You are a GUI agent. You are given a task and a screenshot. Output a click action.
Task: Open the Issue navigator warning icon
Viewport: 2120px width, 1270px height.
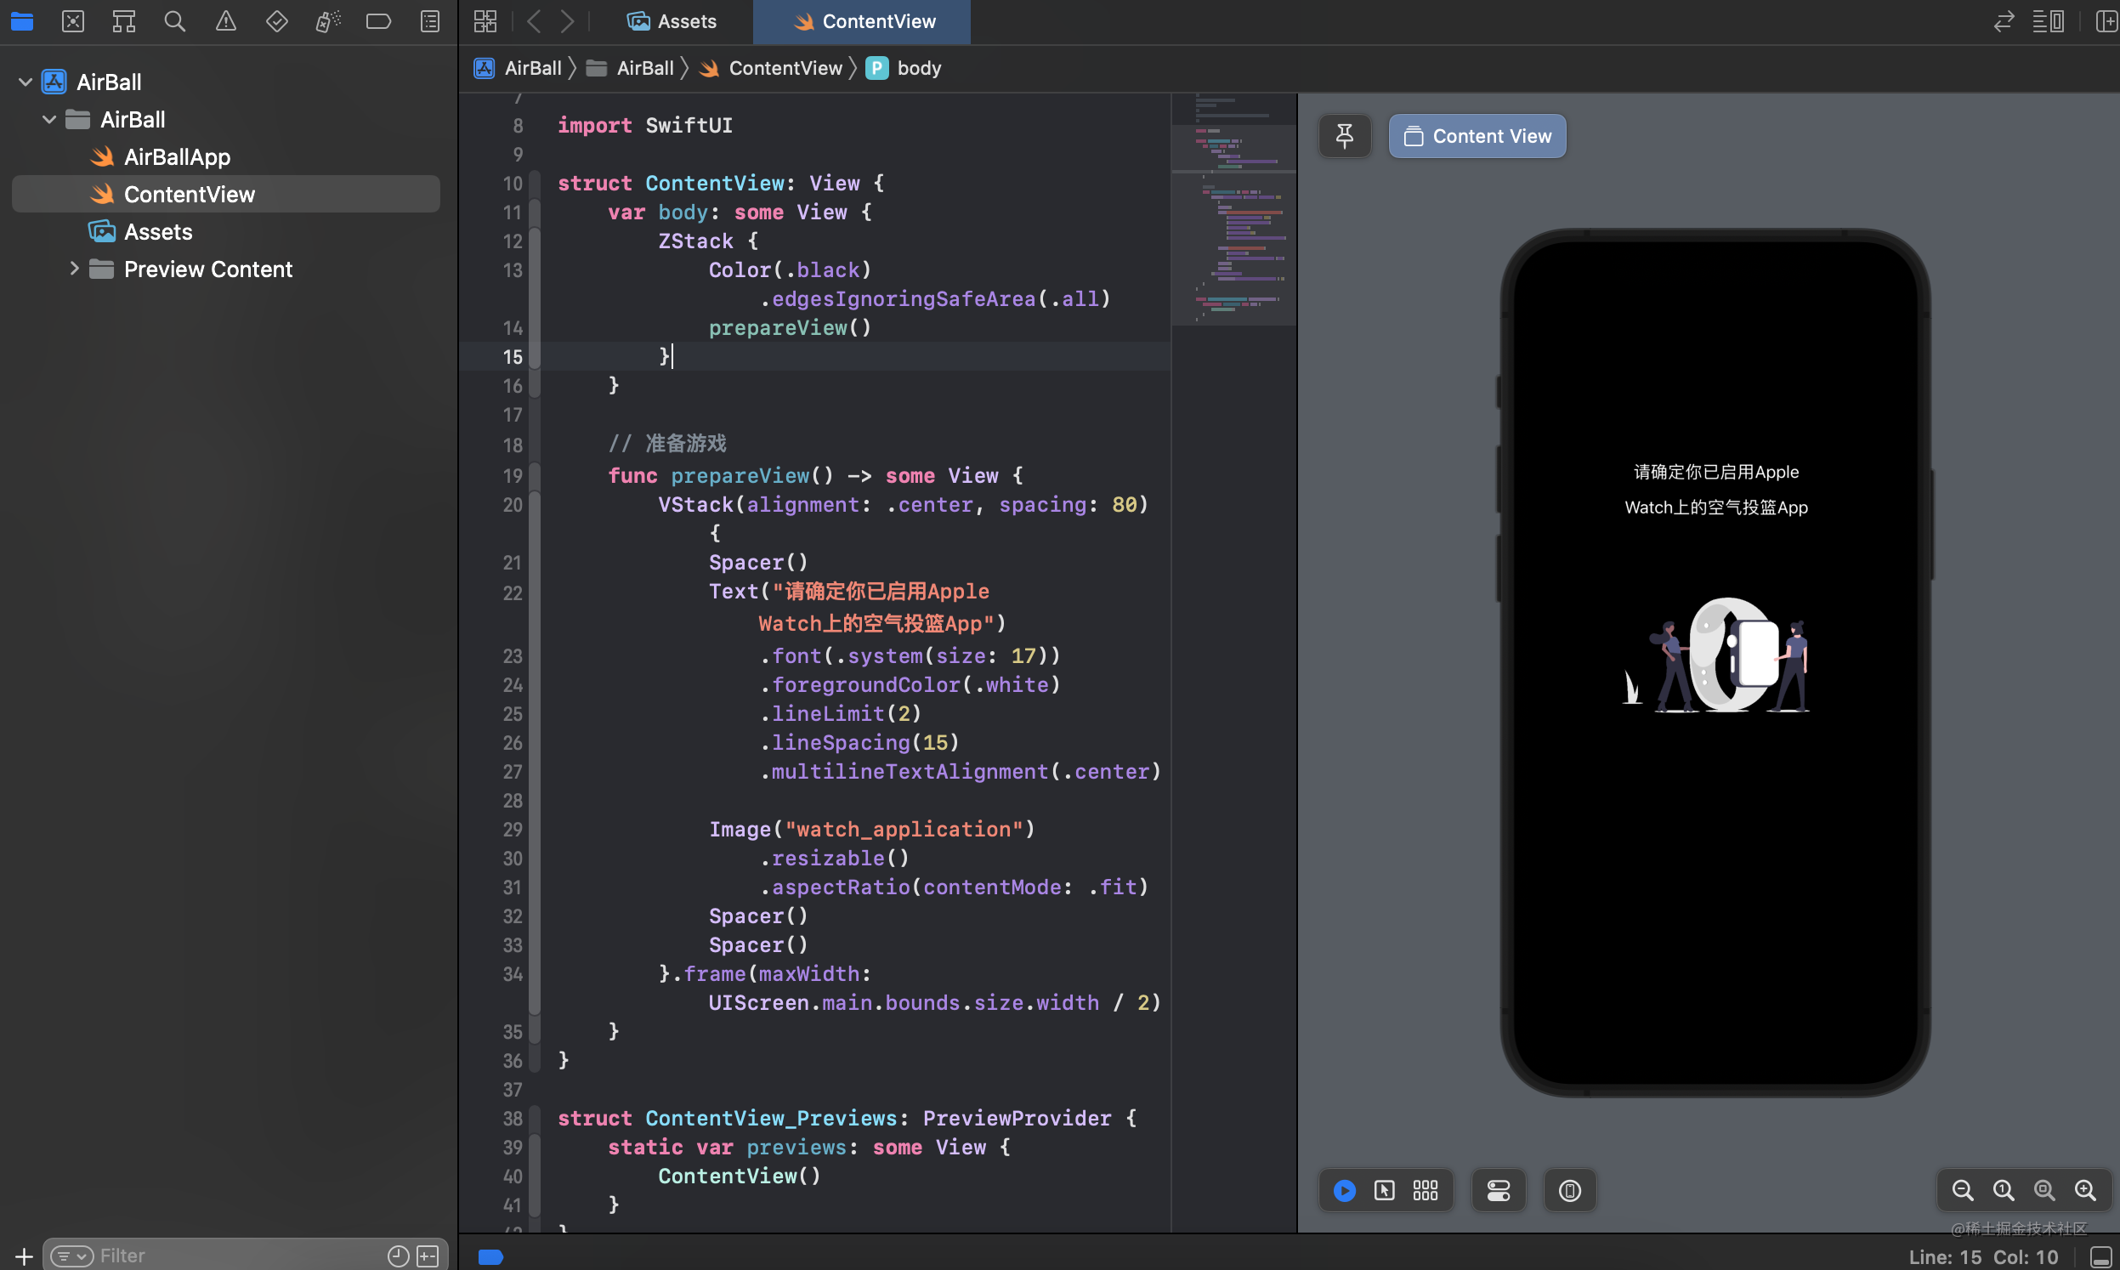[226, 21]
